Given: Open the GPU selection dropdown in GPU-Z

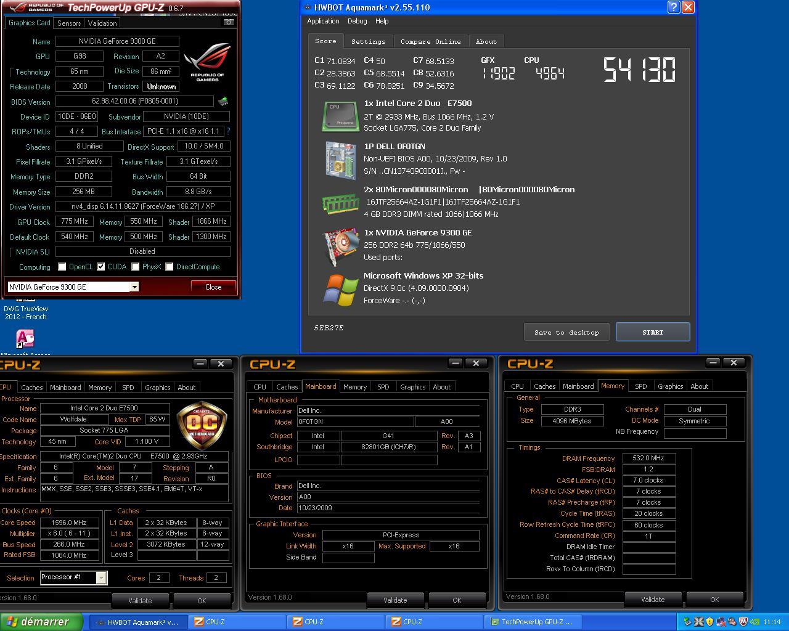Looking at the screenshot, I should click(x=134, y=287).
